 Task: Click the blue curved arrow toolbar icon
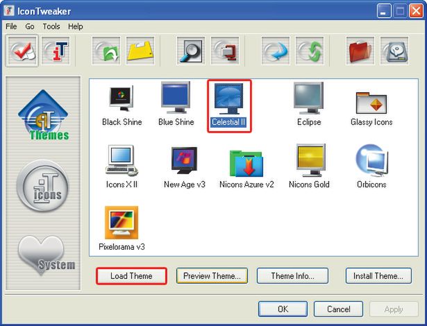click(276, 51)
